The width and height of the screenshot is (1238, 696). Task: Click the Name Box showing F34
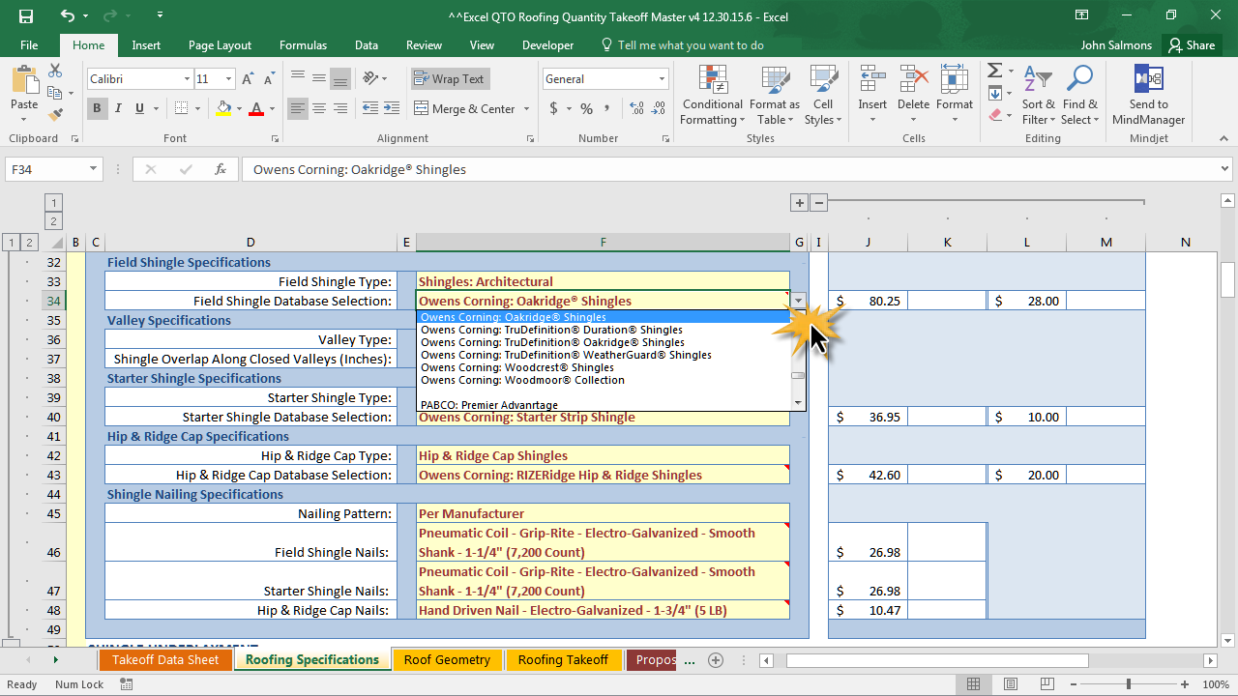53,169
